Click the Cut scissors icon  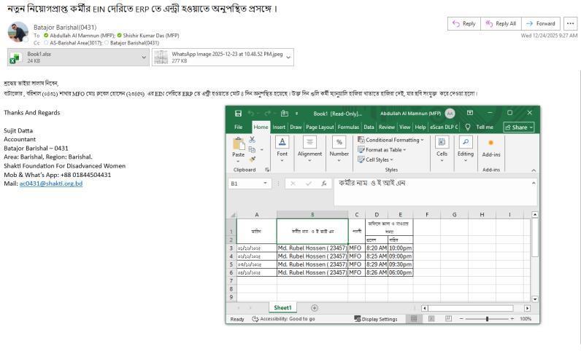252,139
